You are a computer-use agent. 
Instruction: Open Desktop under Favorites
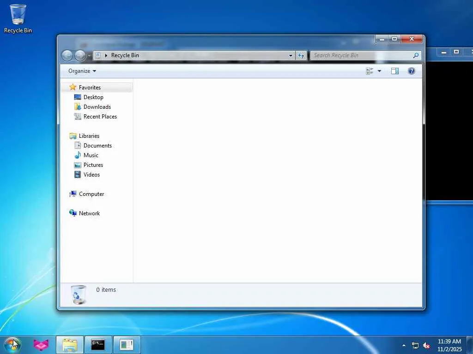click(x=93, y=97)
